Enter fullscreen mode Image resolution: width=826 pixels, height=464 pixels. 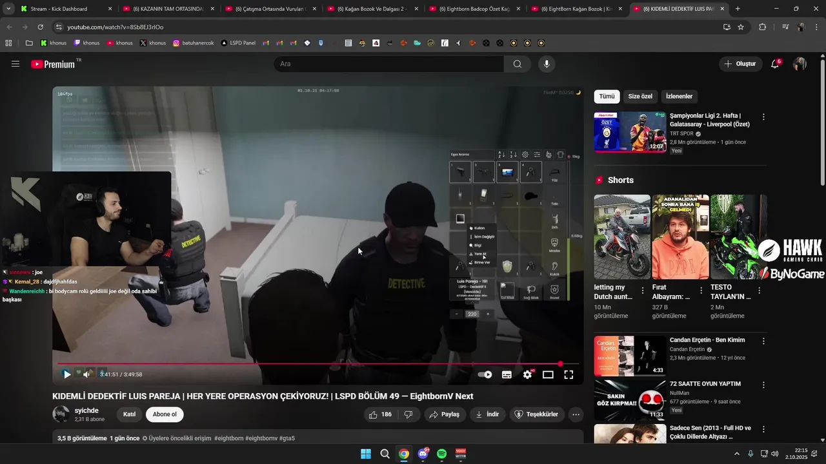(569, 374)
